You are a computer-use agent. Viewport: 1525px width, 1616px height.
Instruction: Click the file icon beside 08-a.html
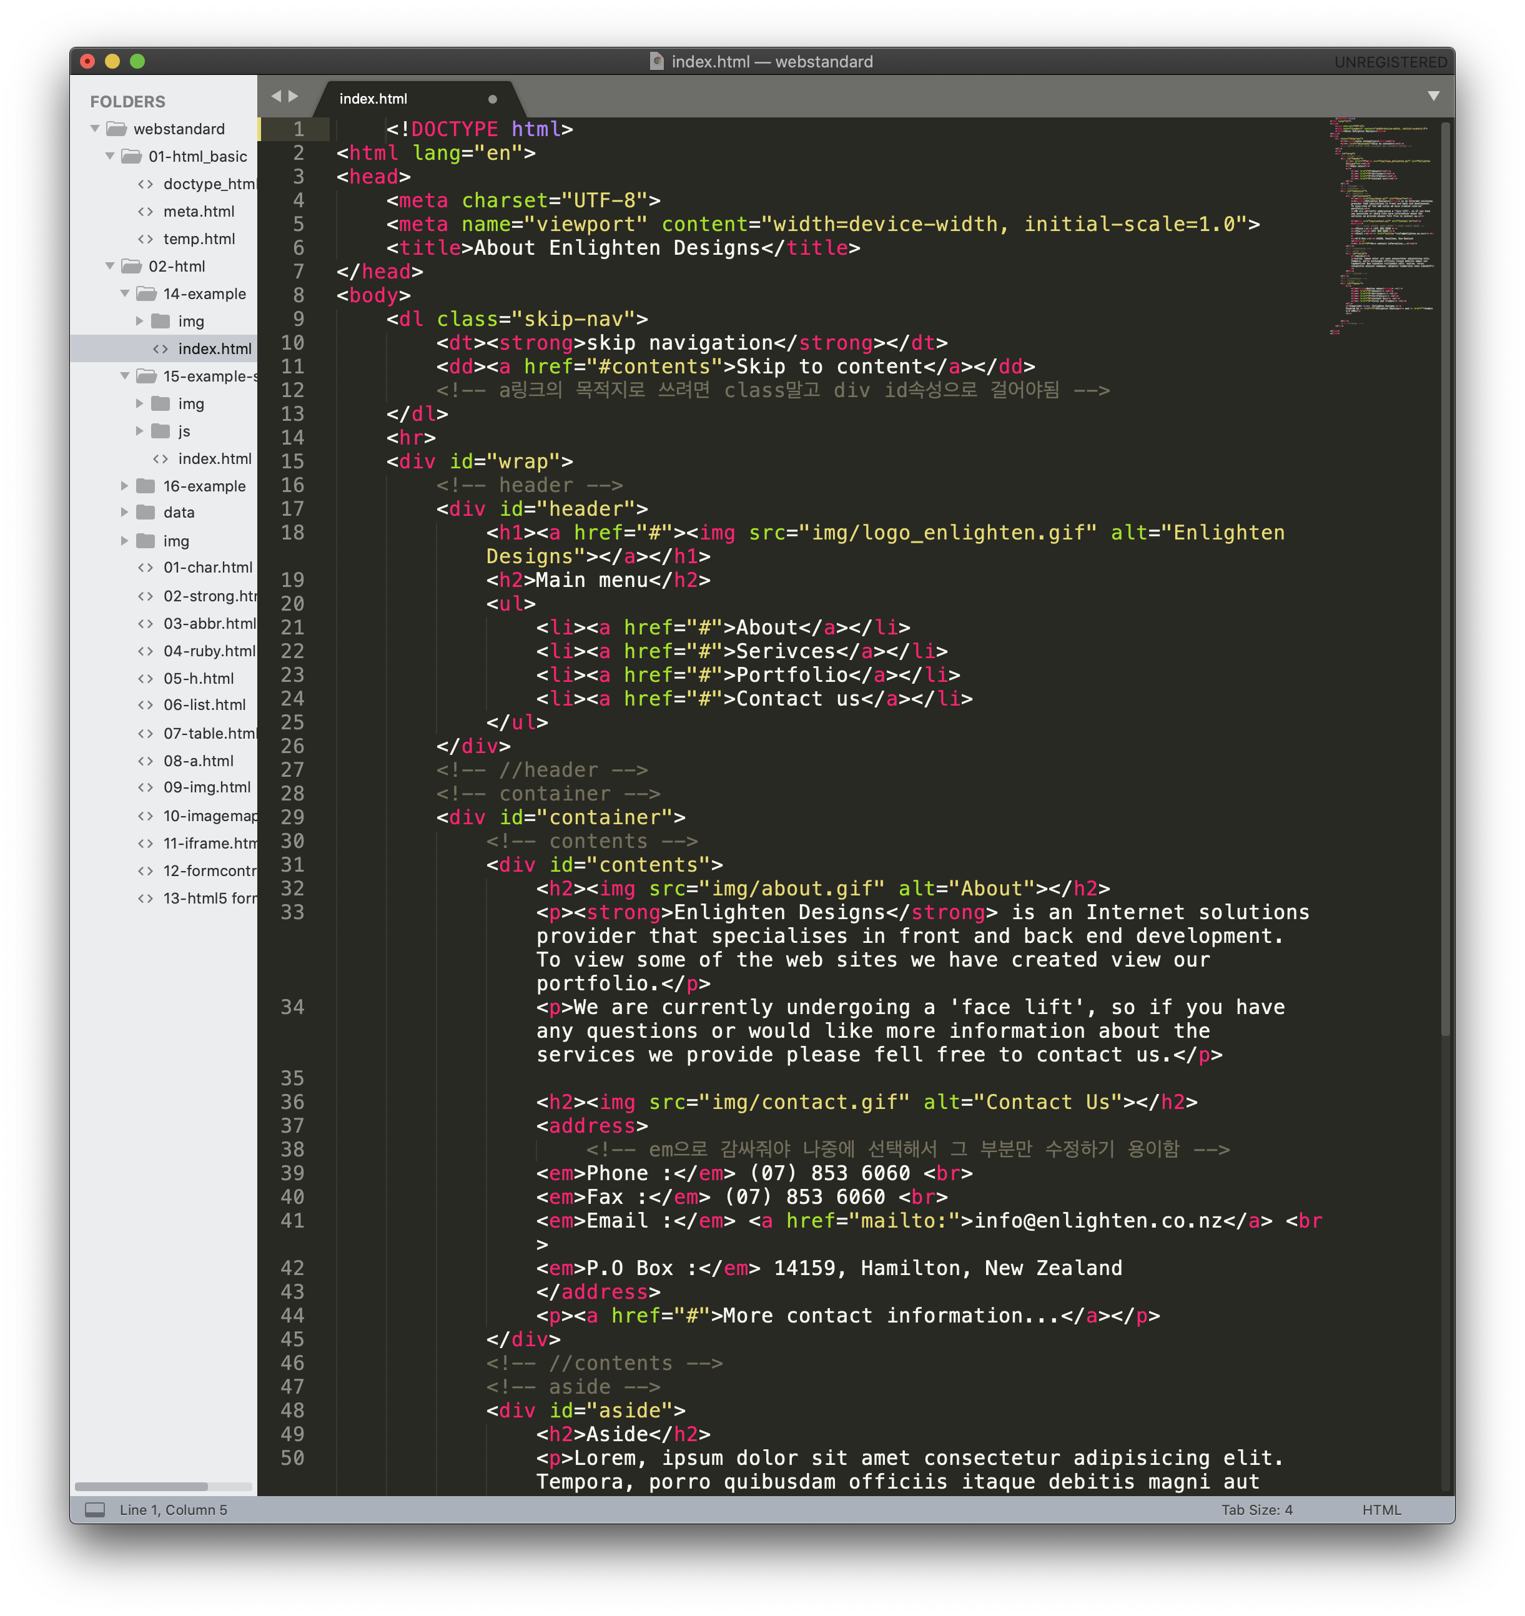click(146, 761)
